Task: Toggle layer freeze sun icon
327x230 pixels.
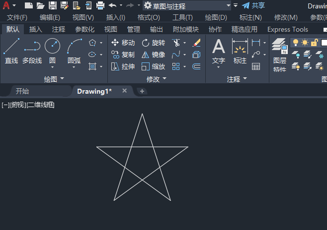Action: (305, 43)
